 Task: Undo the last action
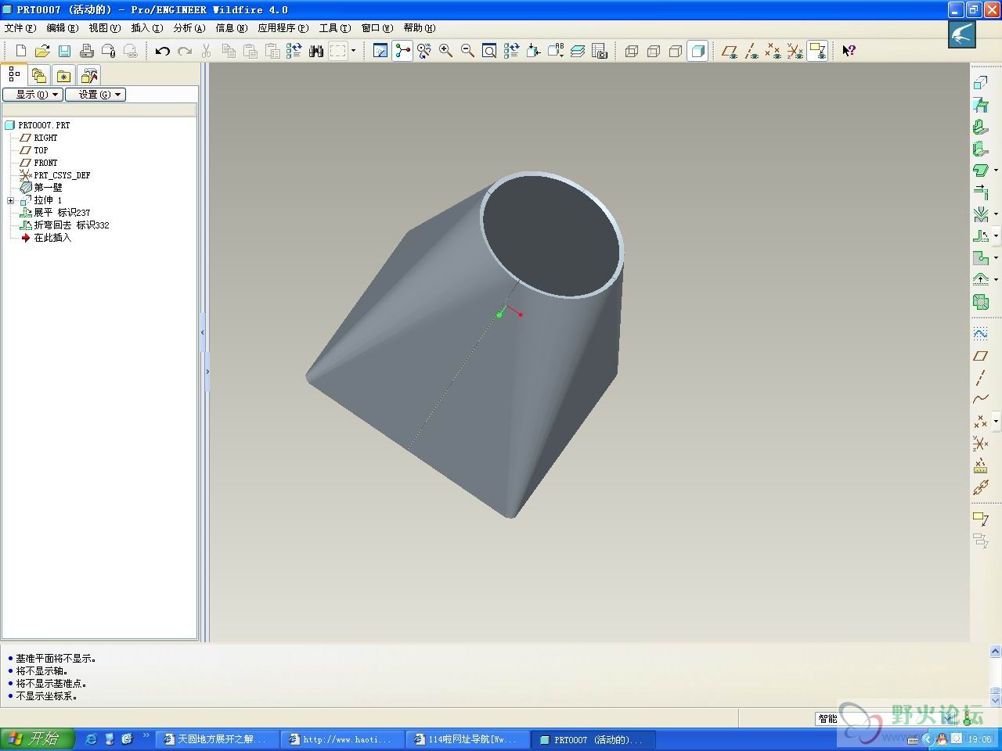[x=162, y=51]
